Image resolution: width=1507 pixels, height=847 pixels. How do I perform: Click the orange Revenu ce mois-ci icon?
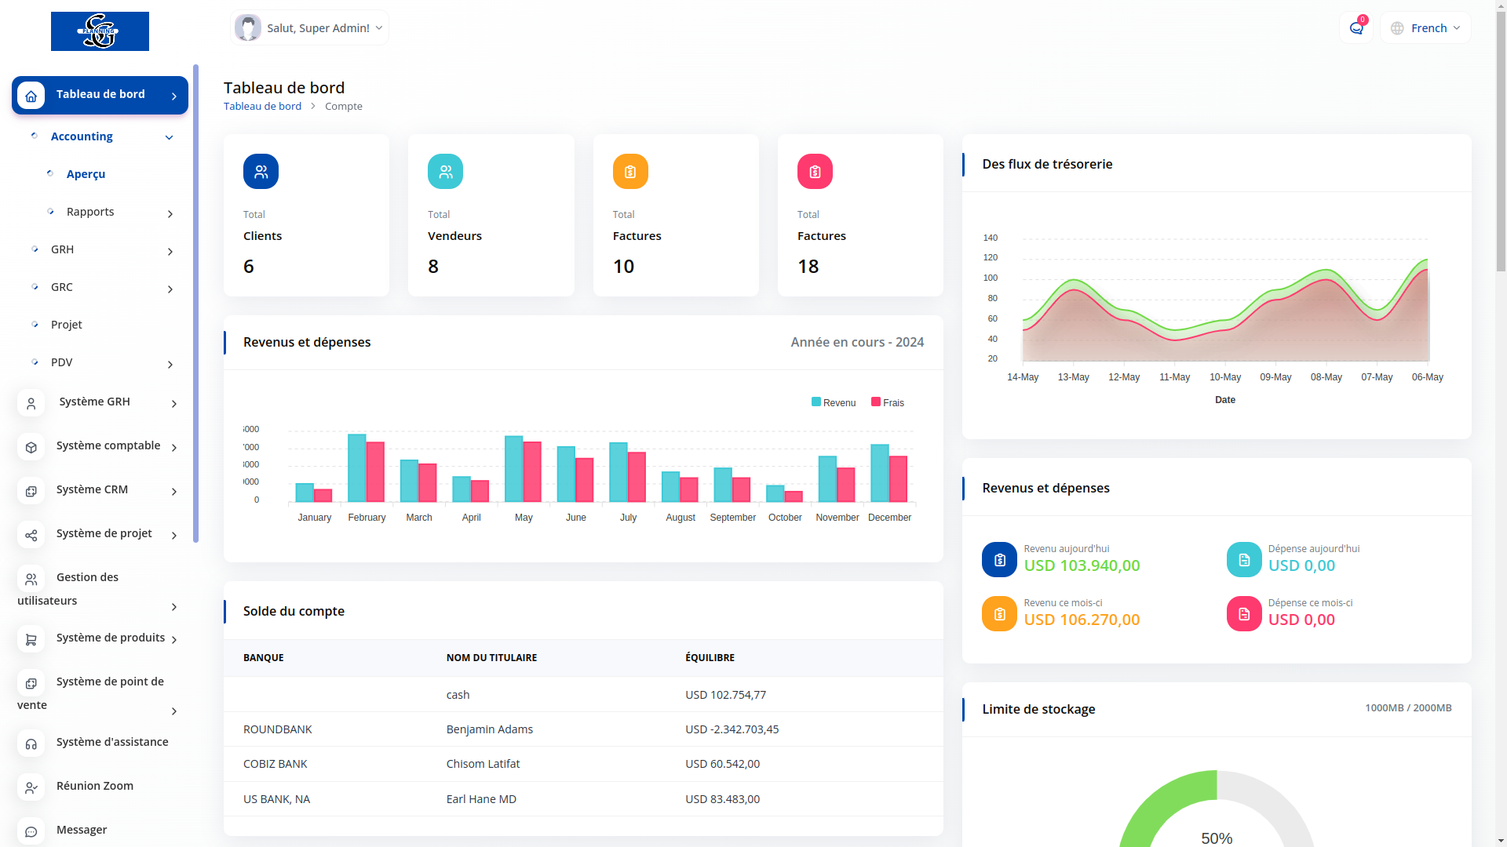point(999,613)
